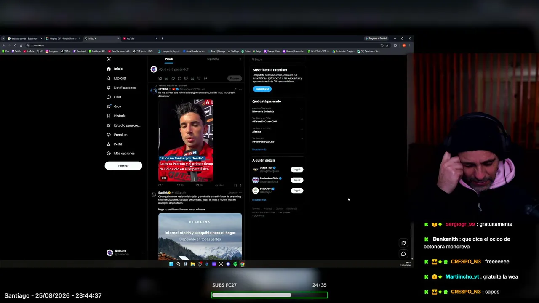Open Chat in the X sidebar

click(114, 97)
